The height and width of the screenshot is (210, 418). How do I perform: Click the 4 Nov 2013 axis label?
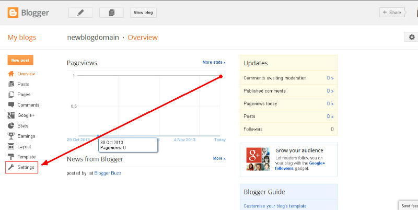click(184, 139)
